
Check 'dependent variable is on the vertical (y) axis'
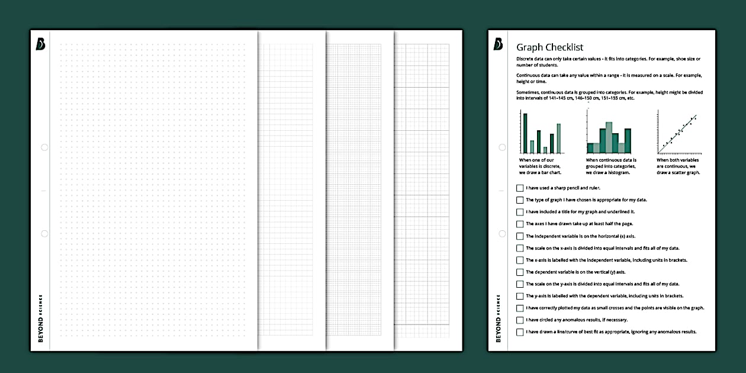click(x=520, y=272)
